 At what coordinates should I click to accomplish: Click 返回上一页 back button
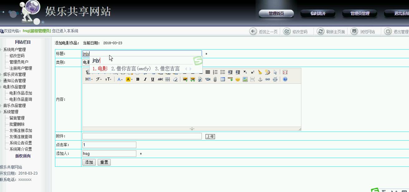coord(264,31)
